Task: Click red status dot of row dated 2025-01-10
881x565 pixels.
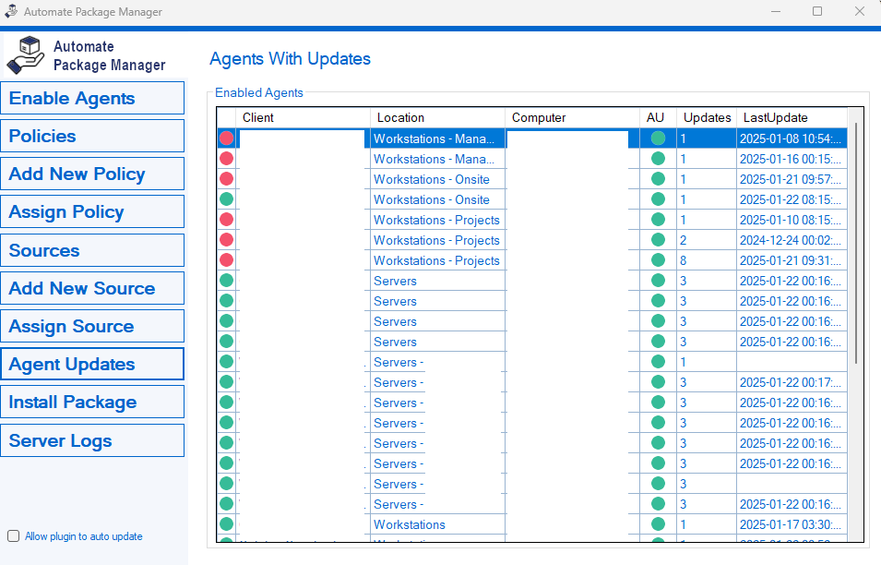Action: pyautogui.click(x=226, y=220)
